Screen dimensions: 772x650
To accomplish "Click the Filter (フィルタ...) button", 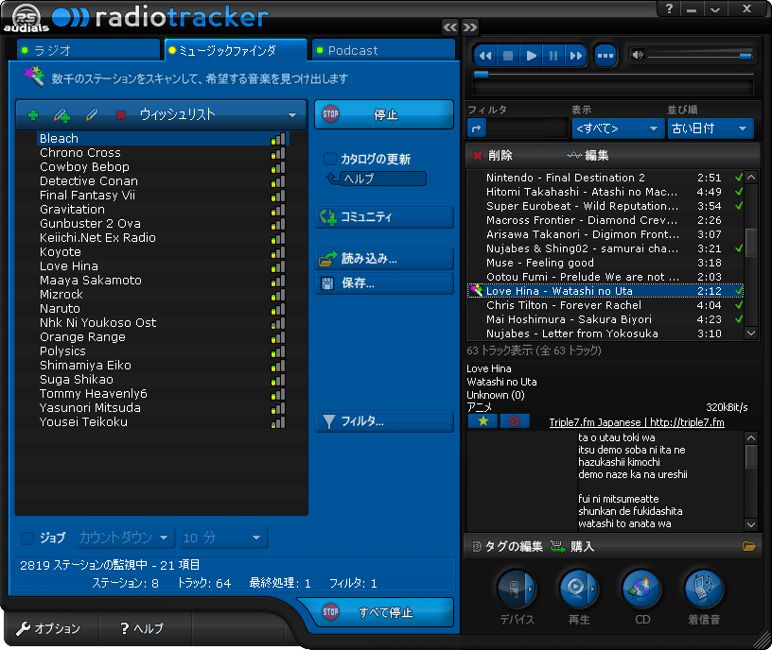I will (x=383, y=421).
